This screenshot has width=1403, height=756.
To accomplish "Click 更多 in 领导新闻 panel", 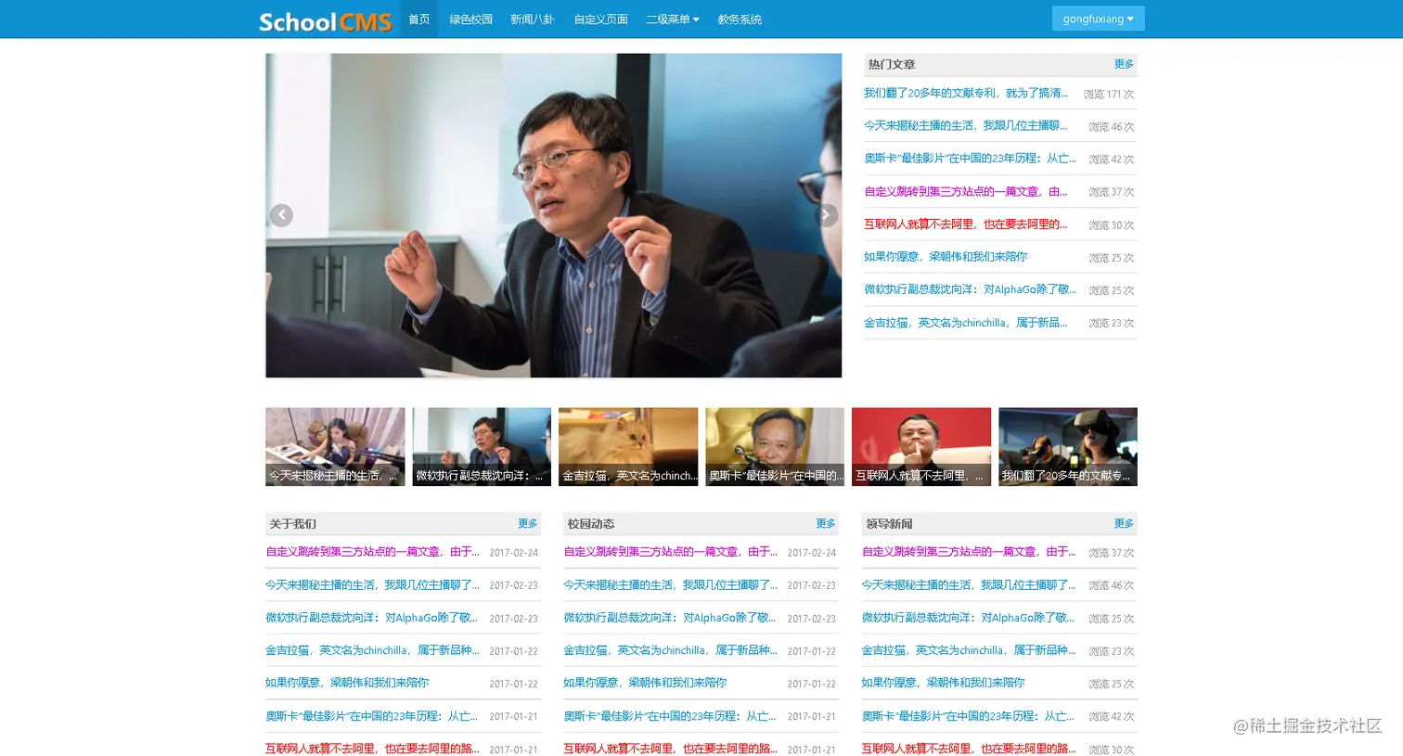I will point(1124,523).
